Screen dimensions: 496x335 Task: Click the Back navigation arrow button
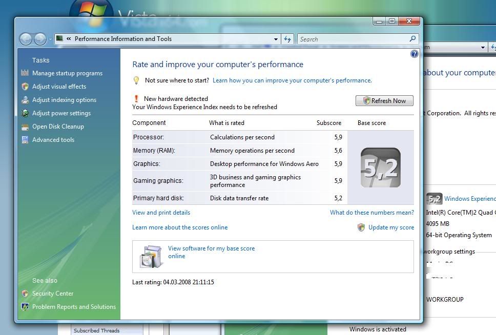(26, 39)
